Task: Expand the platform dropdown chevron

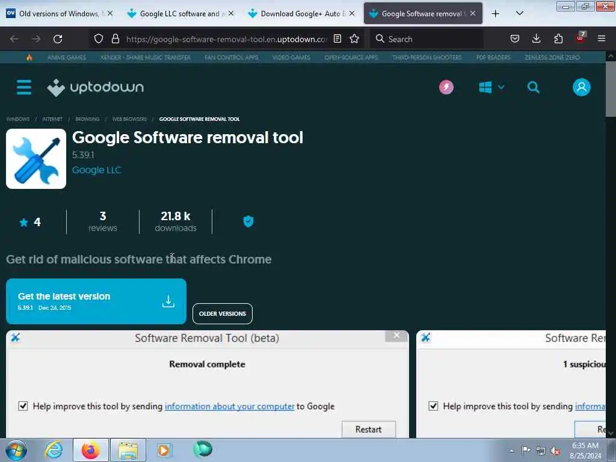Action: click(x=501, y=87)
